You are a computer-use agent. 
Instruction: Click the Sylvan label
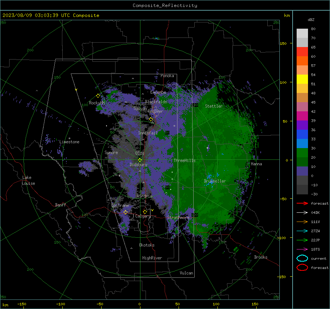click(140, 109)
